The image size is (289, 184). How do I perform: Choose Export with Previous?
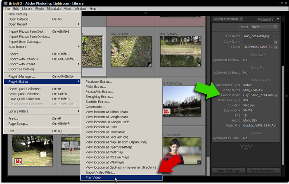pos(42,59)
